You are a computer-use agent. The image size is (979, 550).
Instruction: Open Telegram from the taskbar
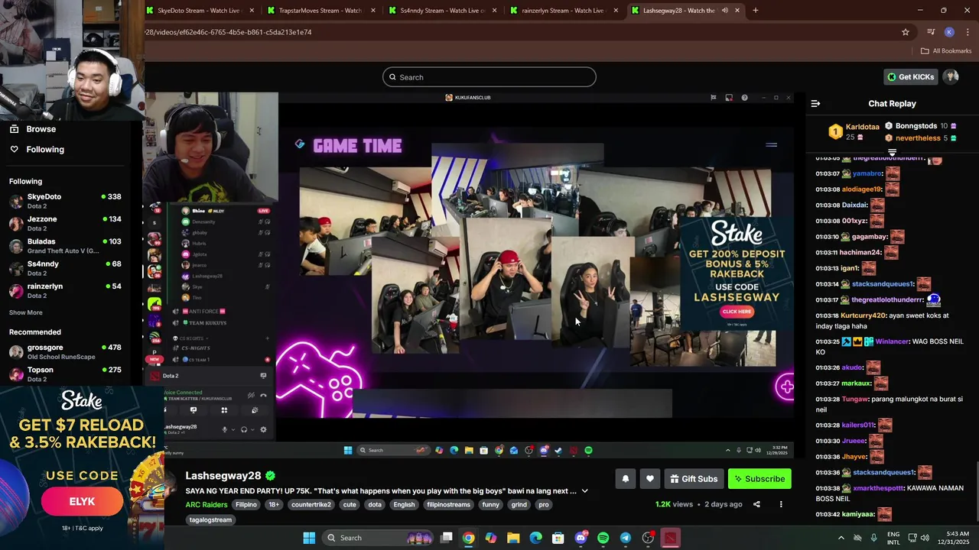625,538
